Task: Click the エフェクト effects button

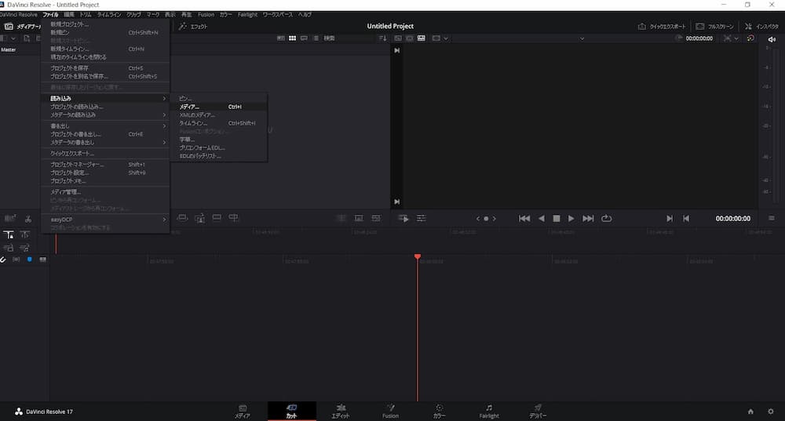Action: click(193, 26)
